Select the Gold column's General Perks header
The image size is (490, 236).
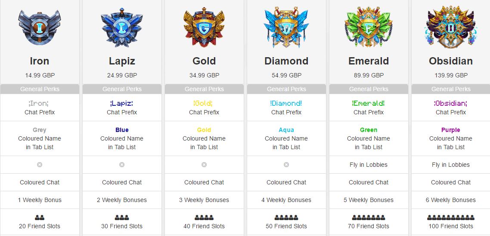pos(204,89)
